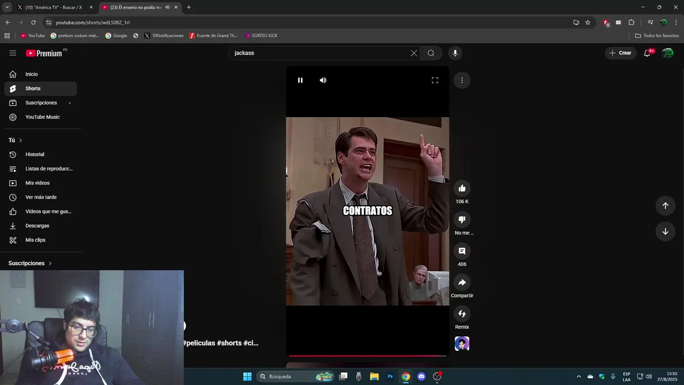The width and height of the screenshot is (684, 385).
Task: Click the Crear button
Action: point(620,53)
